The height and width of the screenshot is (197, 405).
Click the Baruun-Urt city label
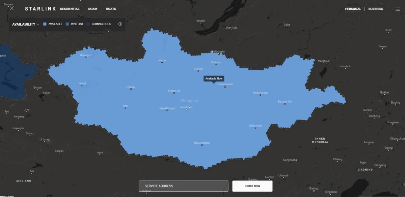(285, 101)
